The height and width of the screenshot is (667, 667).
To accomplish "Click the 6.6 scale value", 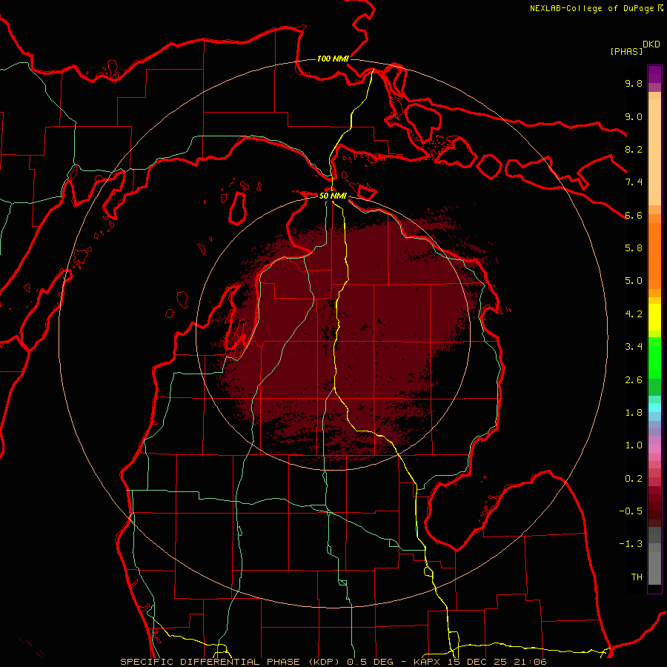I will click(634, 215).
